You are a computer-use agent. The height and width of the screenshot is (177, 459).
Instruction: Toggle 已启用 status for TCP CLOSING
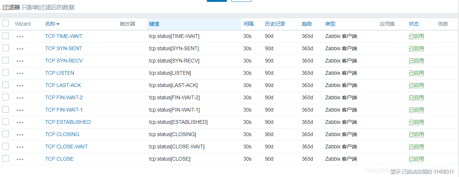coord(416,134)
